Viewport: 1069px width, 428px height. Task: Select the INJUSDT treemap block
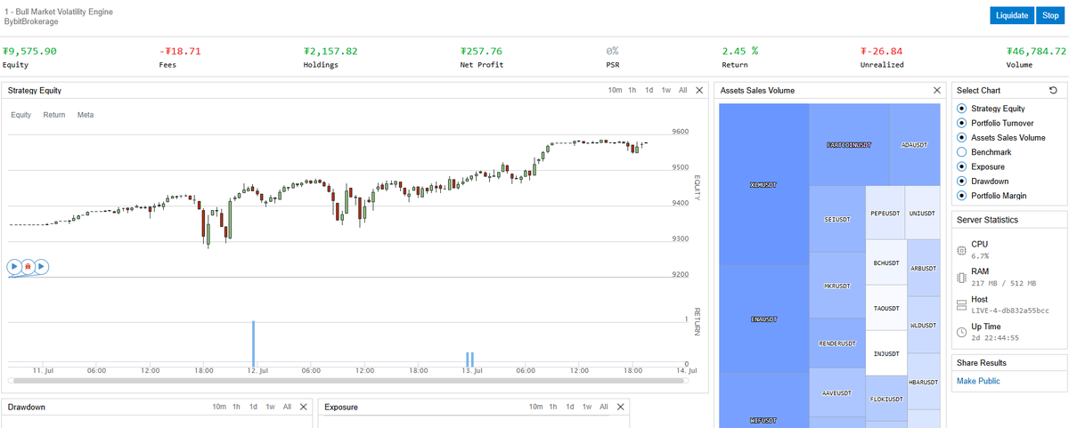pyautogui.click(x=886, y=353)
